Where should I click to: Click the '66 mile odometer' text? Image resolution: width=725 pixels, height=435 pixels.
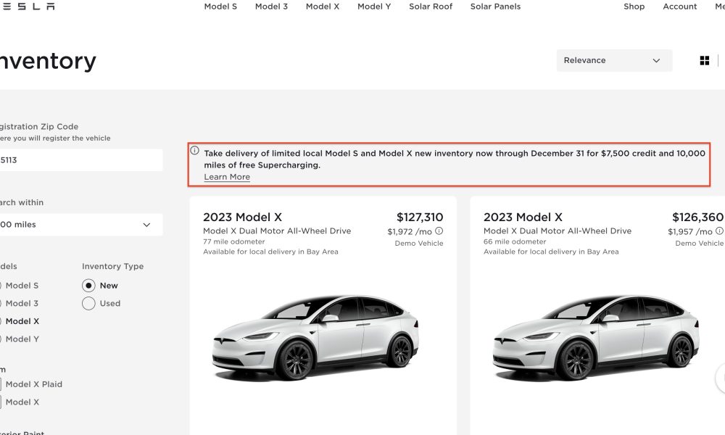515,241
